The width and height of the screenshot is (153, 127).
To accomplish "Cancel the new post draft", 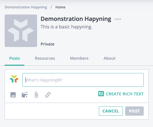I will (111, 111).
